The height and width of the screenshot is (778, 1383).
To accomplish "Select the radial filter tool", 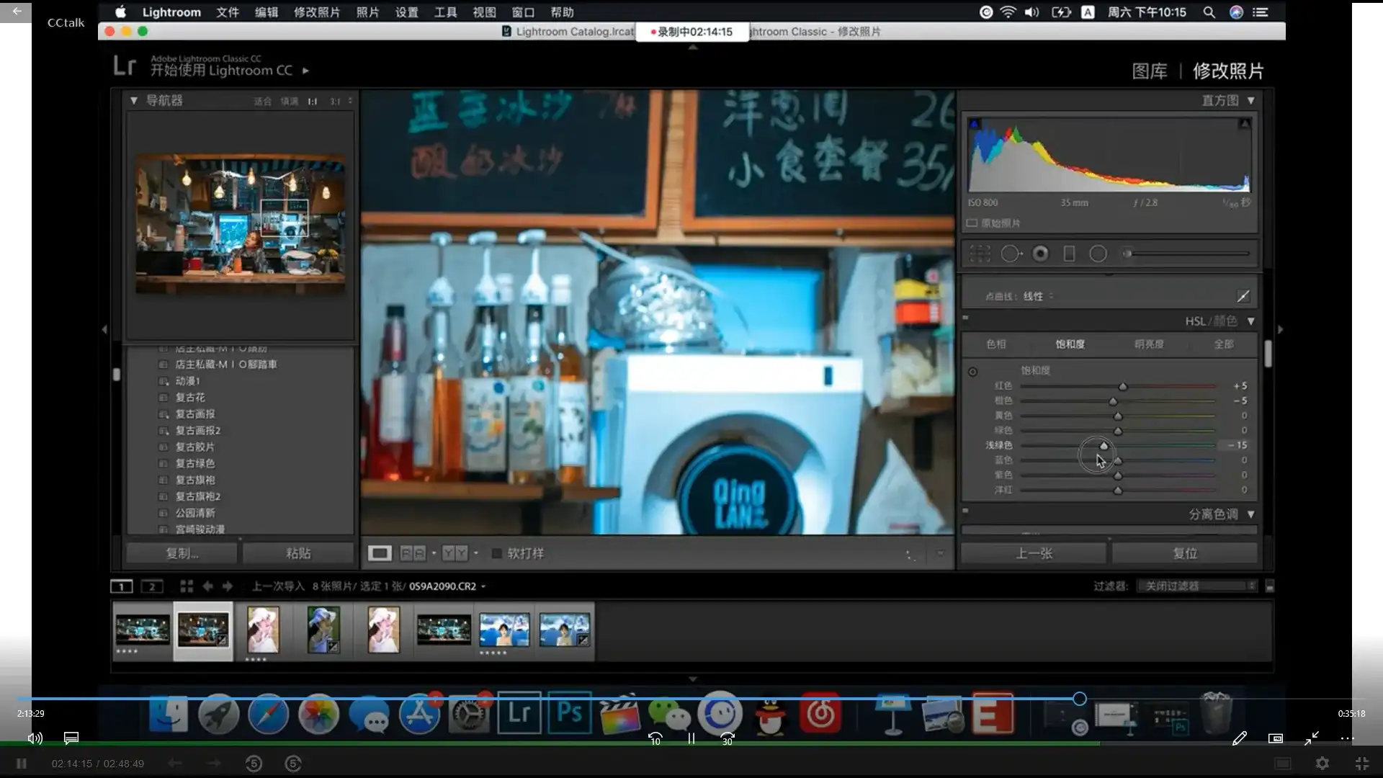I will point(1098,254).
